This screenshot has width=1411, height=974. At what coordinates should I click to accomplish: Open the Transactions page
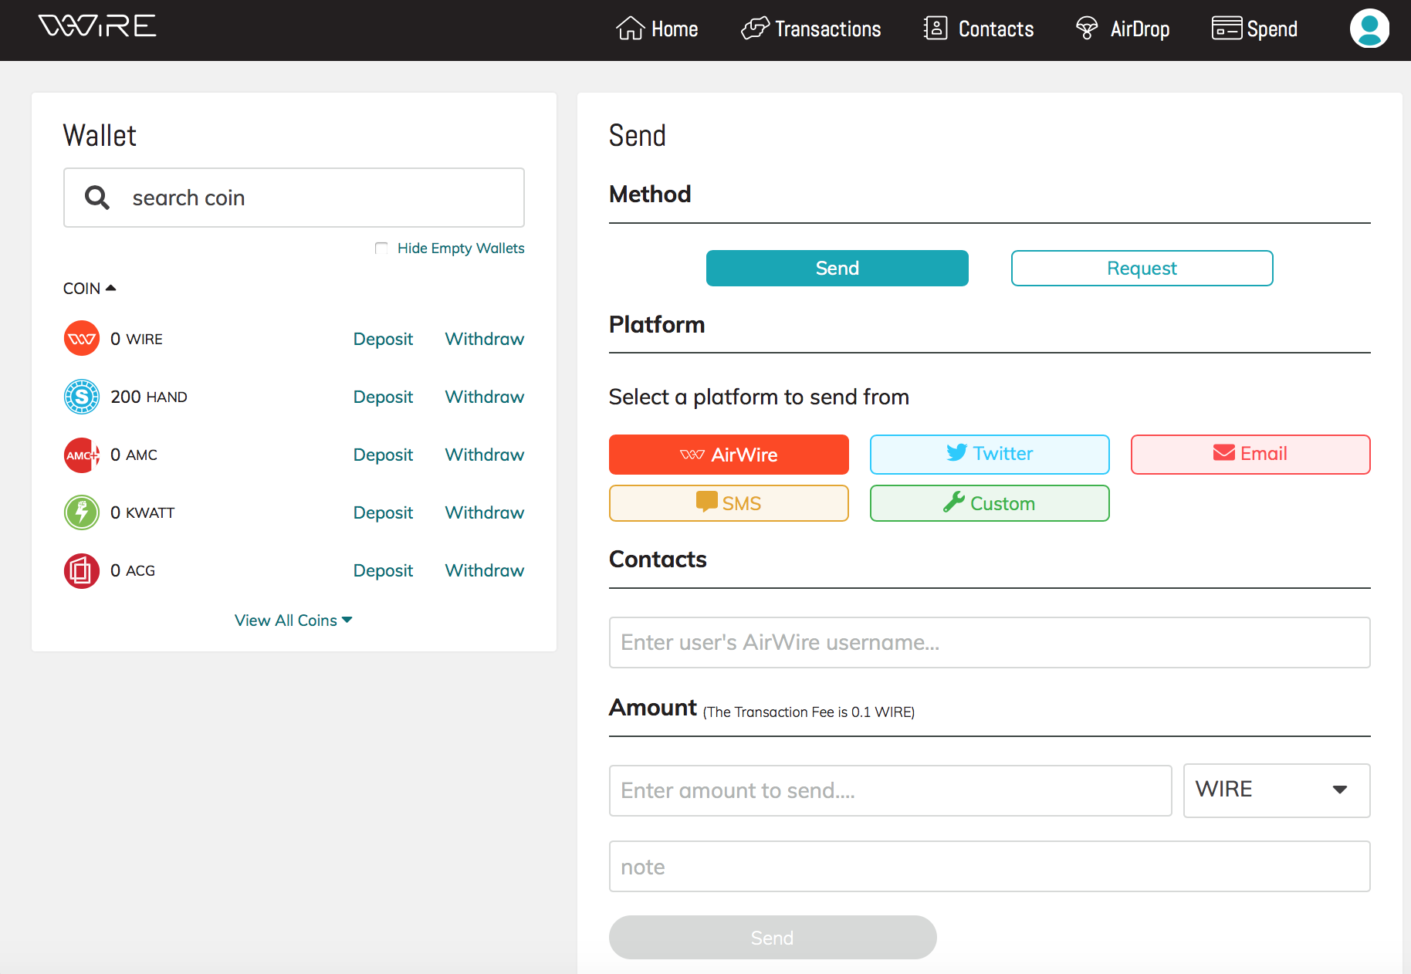[810, 29]
